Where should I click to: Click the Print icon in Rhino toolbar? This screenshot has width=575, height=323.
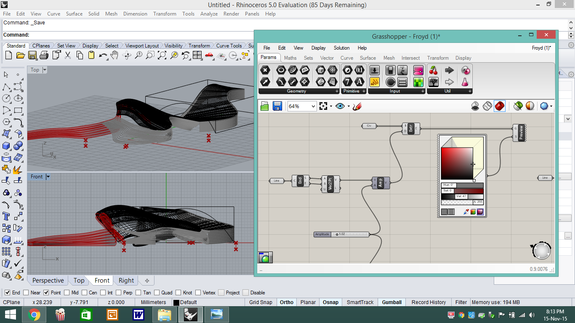(x=44, y=56)
